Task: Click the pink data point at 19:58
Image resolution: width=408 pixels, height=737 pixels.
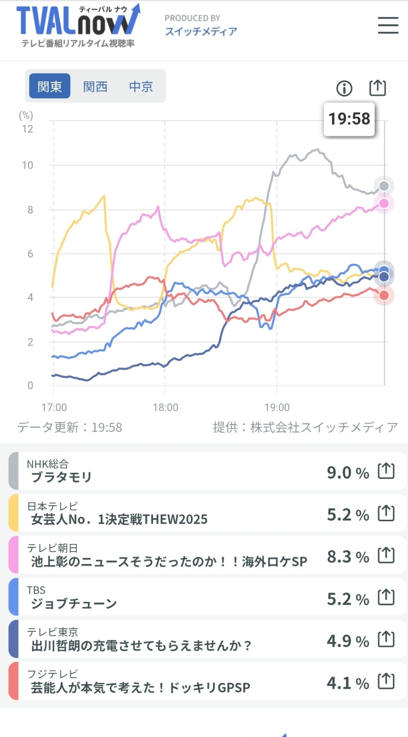Action: pos(384,203)
